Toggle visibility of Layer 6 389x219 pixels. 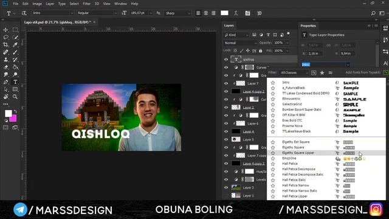tap(226, 123)
